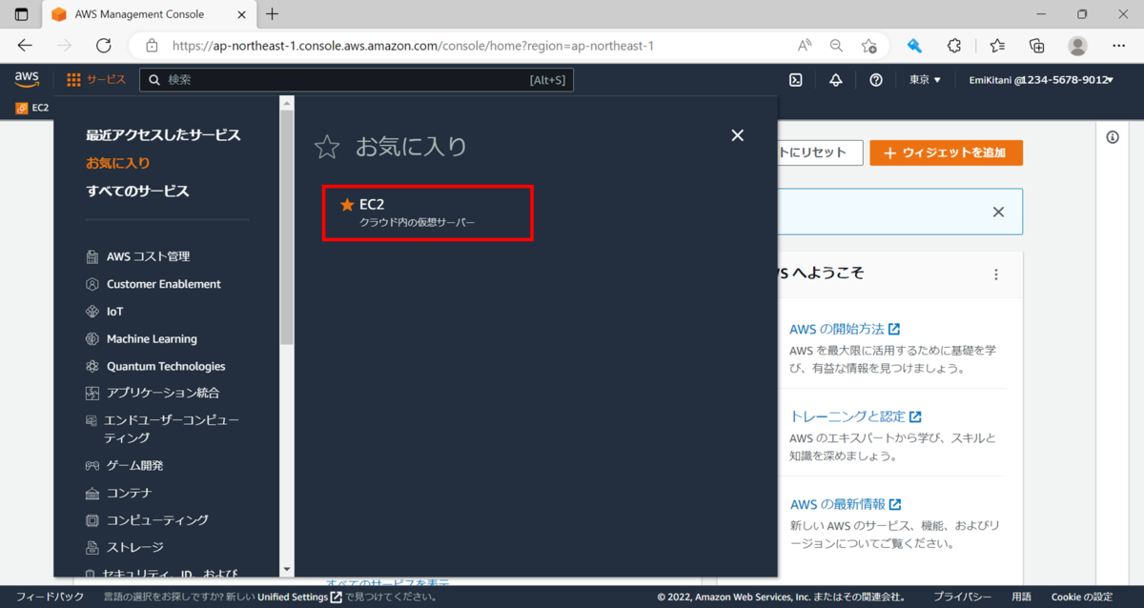Click the Machine Learning category icon
The height and width of the screenshot is (608, 1144).
tap(92, 338)
